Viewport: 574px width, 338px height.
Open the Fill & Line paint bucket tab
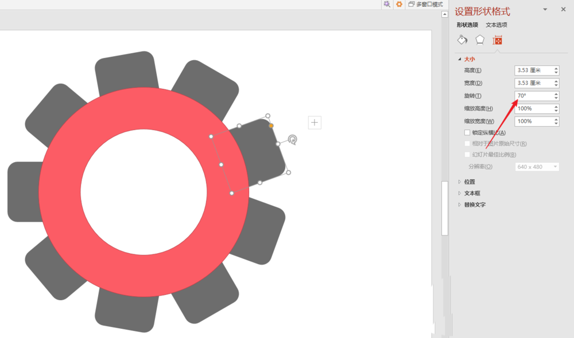click(462, 40)
